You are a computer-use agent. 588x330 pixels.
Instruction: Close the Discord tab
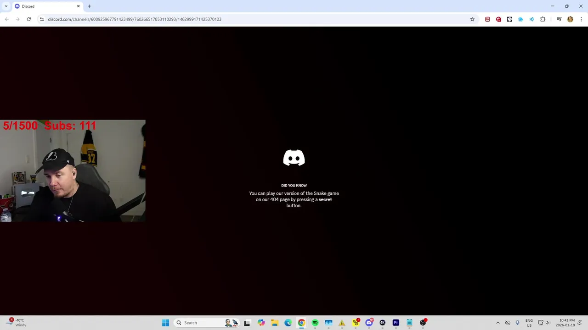point(78,6)
